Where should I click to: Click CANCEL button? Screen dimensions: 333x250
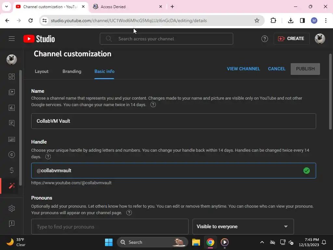pyautogui.click(x=276, y=69)
